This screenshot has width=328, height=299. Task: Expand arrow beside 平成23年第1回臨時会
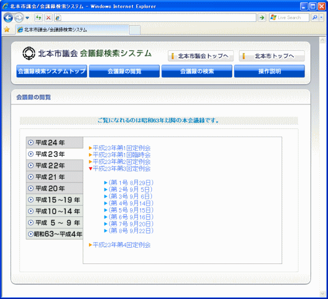(x=91, y=155)
